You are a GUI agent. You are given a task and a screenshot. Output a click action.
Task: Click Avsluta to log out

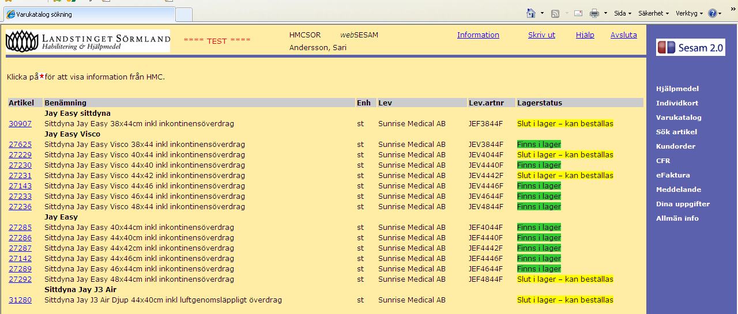pyautogui.click(x=624, y=35)
